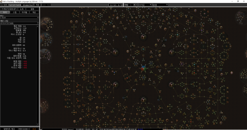Switch to the 스킬 tab

(15, 12)
